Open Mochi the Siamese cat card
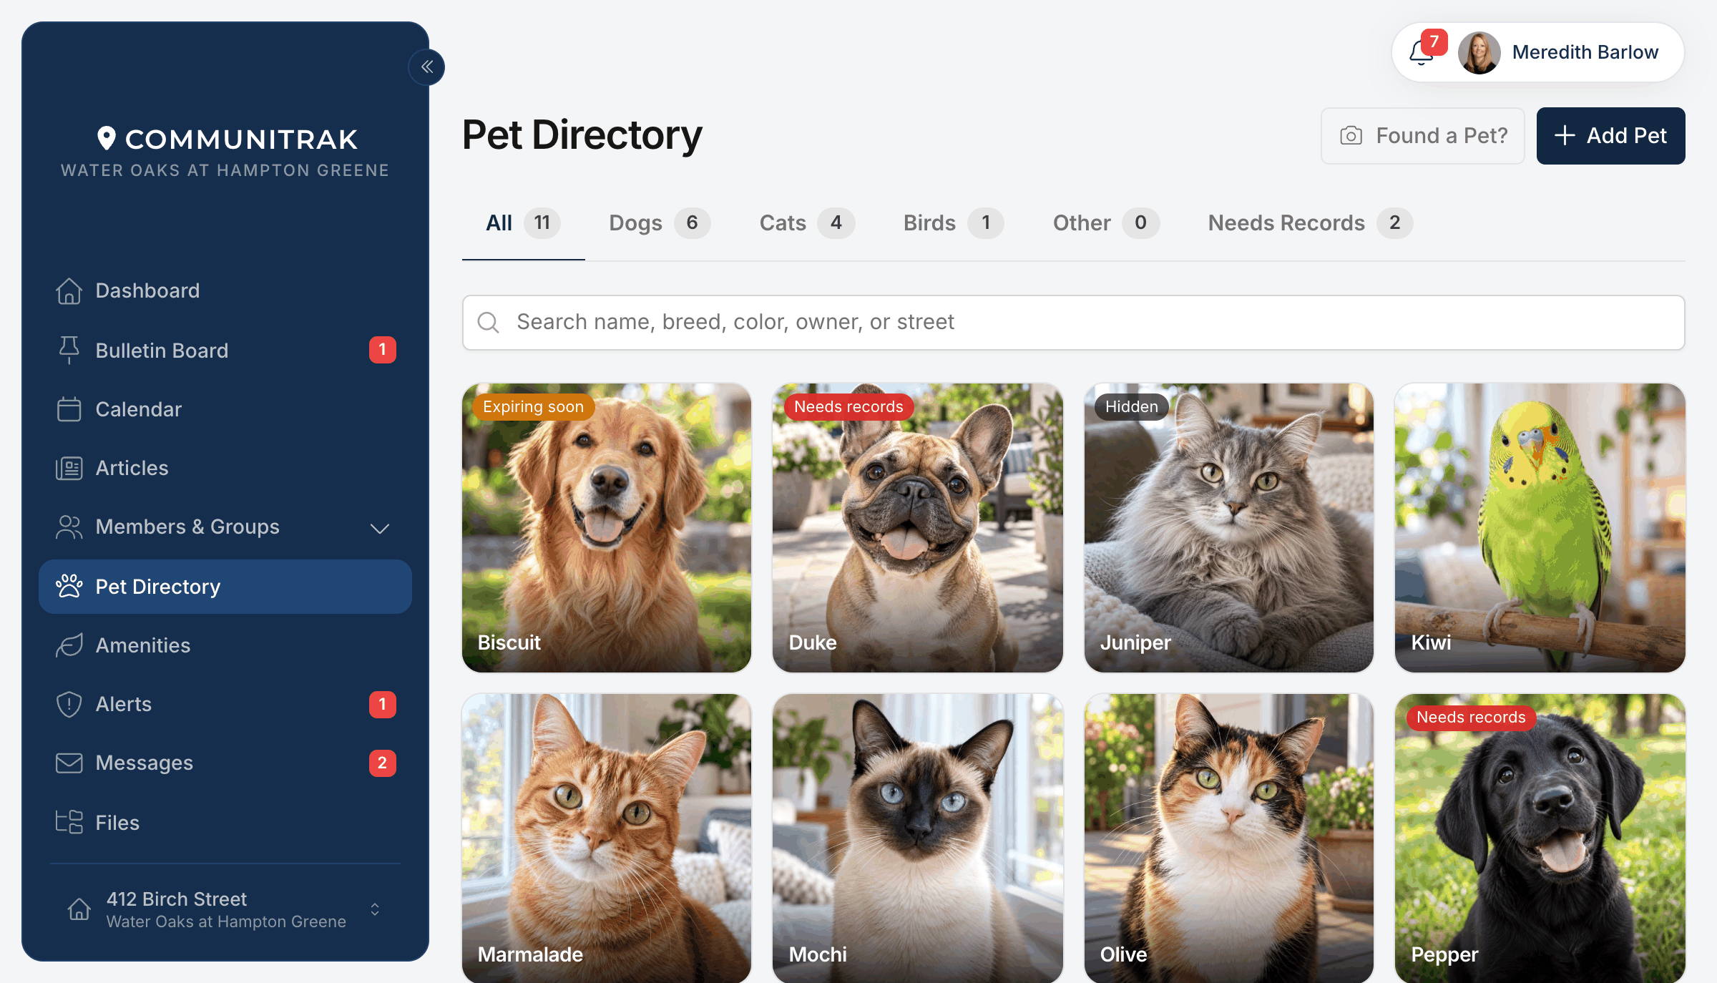The image size is (1717, 983). point(918,838)
